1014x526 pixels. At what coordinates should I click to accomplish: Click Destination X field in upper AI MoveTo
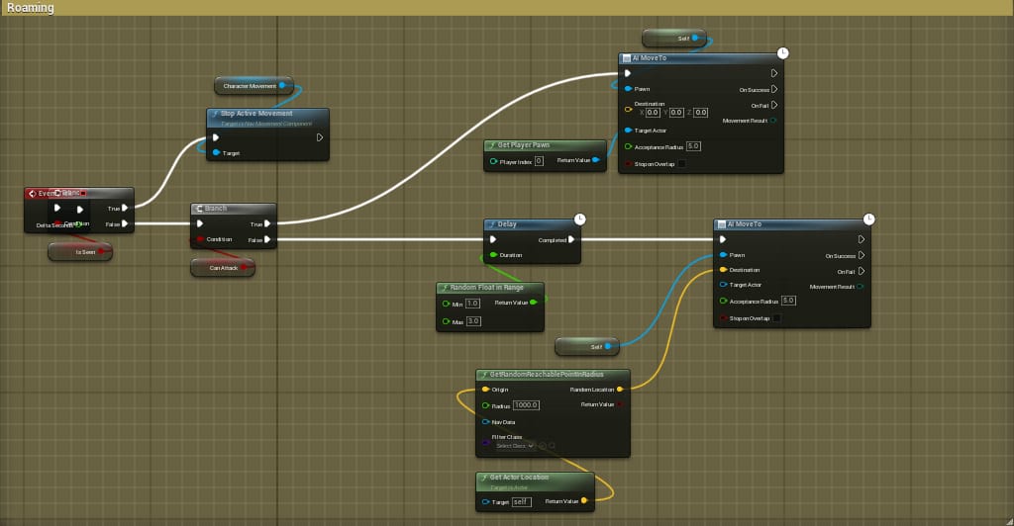click(653, 113)
